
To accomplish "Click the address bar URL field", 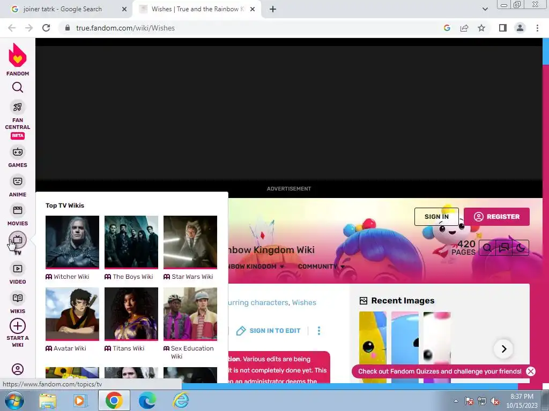I will [x=245, y=28].
